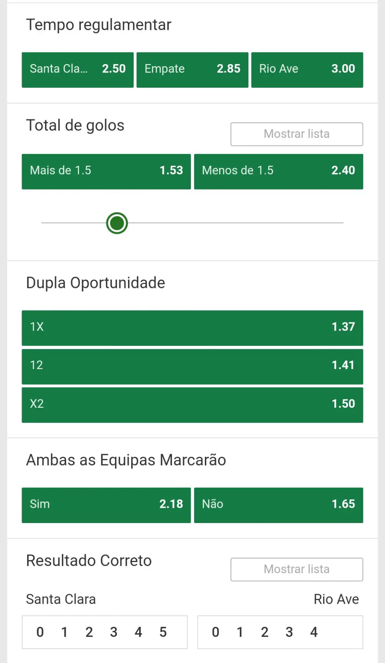Bet on Menos de 1.5 goals
The width and height of the screenshot is (385, 663).
278,172
